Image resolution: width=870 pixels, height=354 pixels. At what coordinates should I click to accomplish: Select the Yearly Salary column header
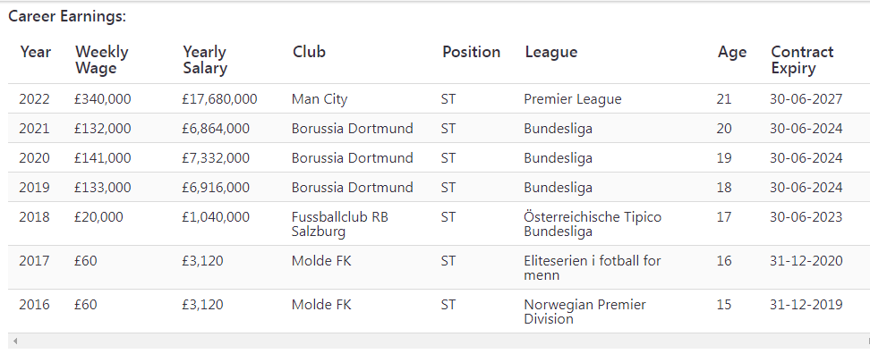click(205, 60)
